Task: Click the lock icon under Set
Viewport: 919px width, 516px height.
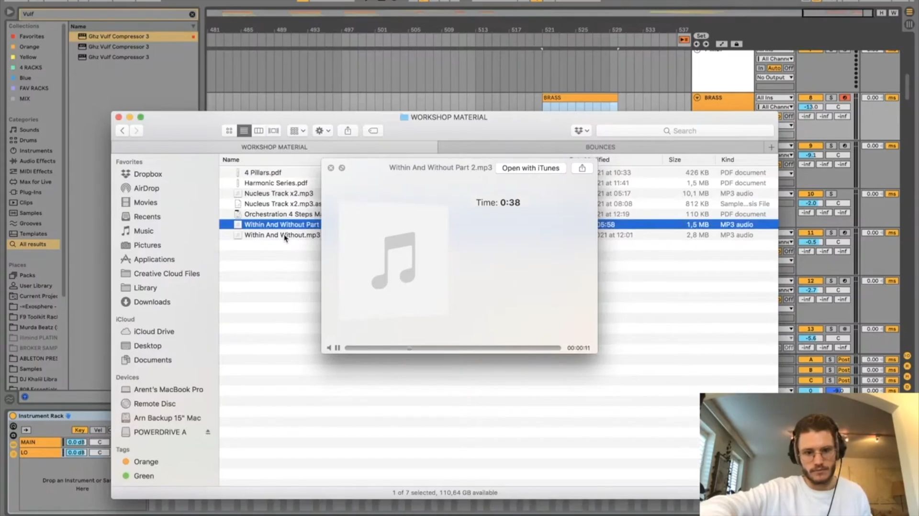Action: tap(737, 44)
